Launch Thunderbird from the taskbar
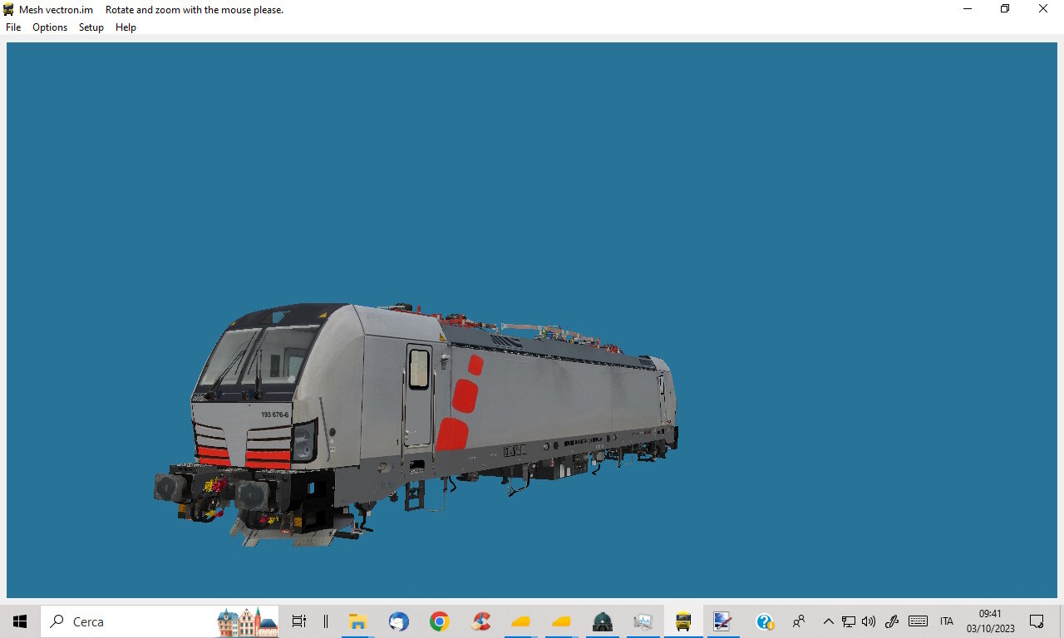The height and width of the screenshot is (638, 1064). (x=399, y=621)
